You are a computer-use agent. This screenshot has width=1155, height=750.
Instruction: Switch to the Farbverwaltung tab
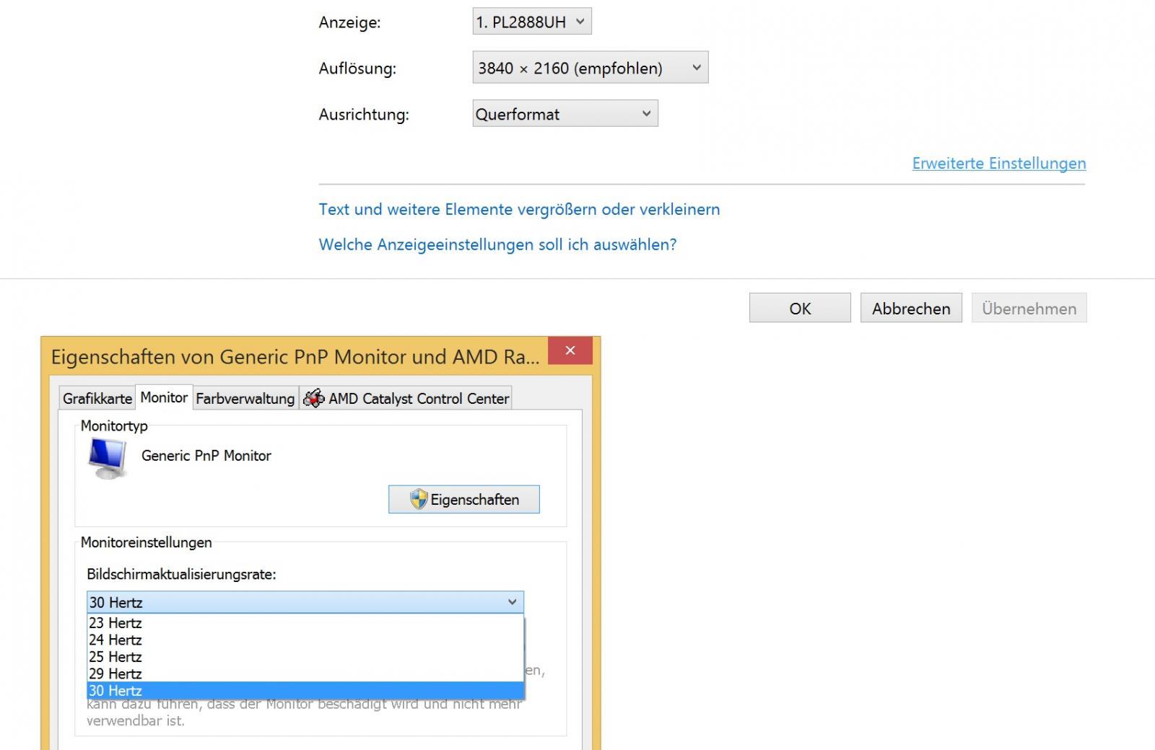(x=245, y=398)
